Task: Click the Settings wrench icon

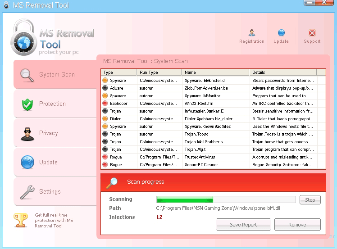Action: (x=27, y=192)
